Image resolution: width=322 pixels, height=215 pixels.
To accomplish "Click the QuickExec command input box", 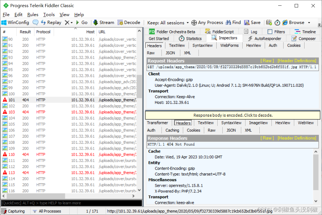I will [x=71, y=203].
